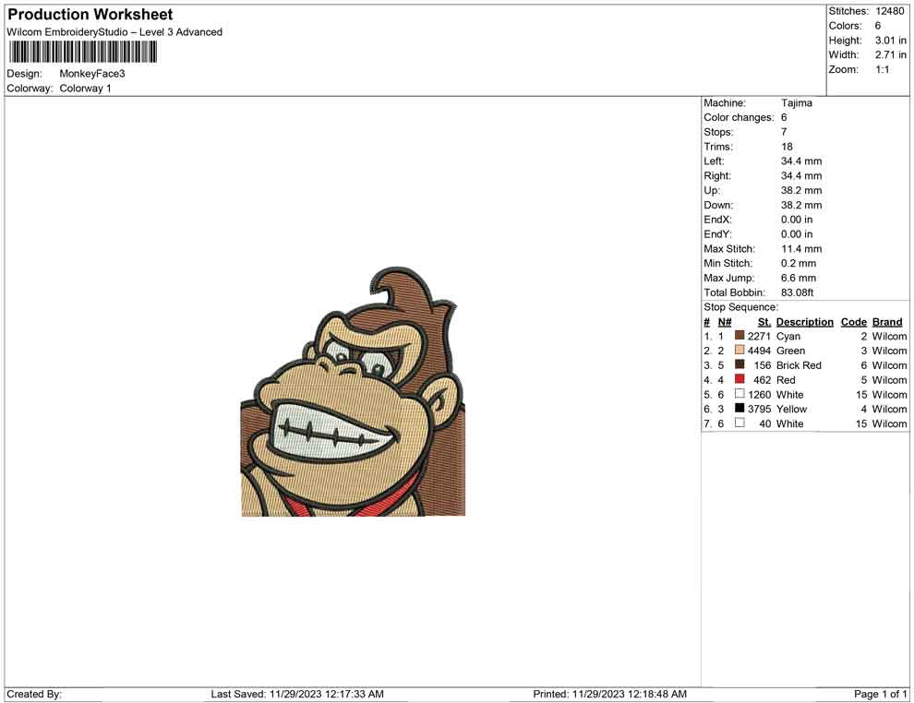
Task: Select the 'Colorway 1' value
Action: tap(85, 88)
